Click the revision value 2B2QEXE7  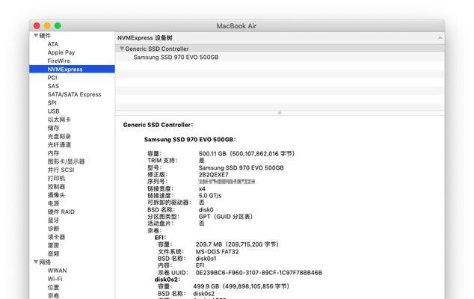pos(213,175)
